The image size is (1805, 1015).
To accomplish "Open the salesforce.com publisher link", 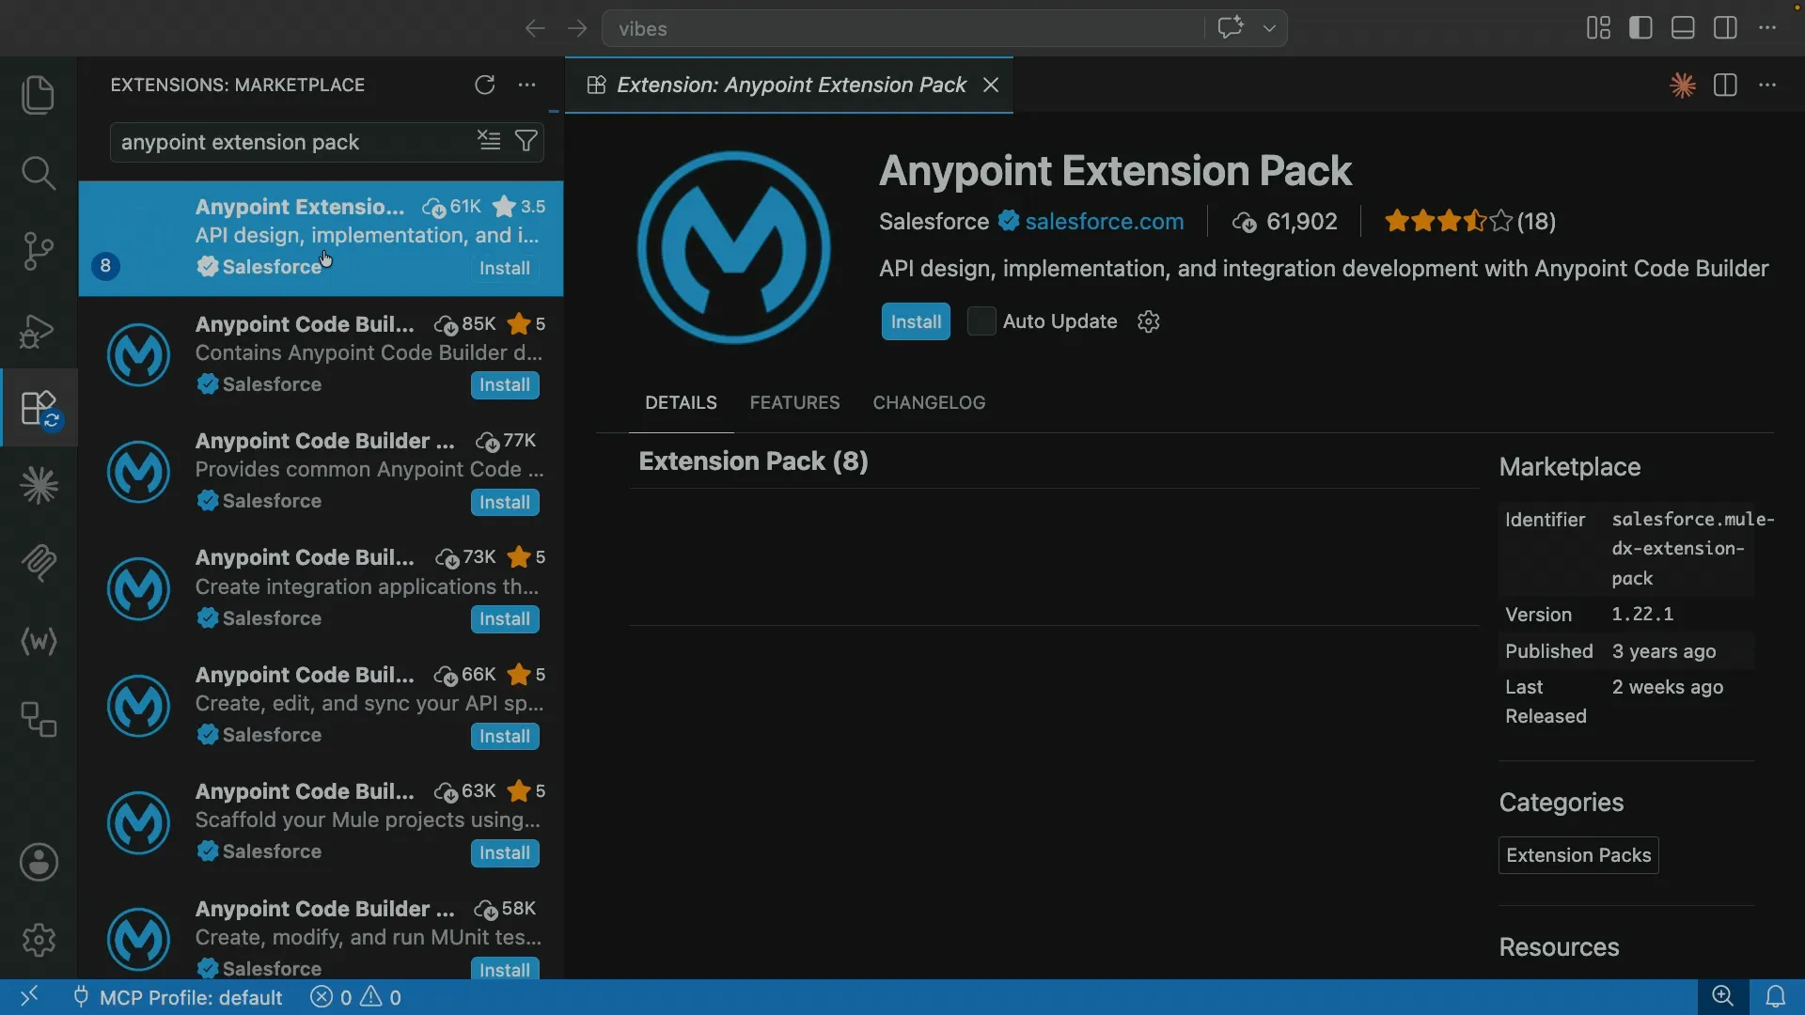I will pos(1105,222).
